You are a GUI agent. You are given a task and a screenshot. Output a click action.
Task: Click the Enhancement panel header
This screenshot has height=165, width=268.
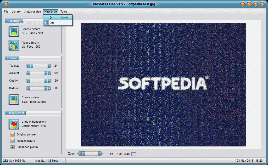[15, 113]
